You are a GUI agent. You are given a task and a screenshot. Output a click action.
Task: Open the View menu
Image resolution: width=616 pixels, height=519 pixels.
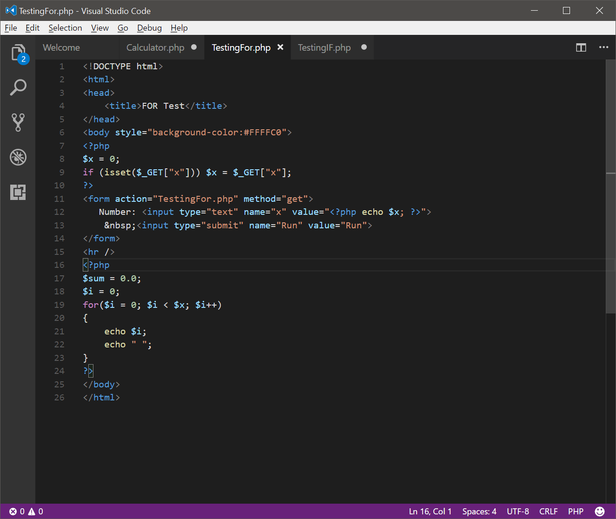[x=100, y=28]
